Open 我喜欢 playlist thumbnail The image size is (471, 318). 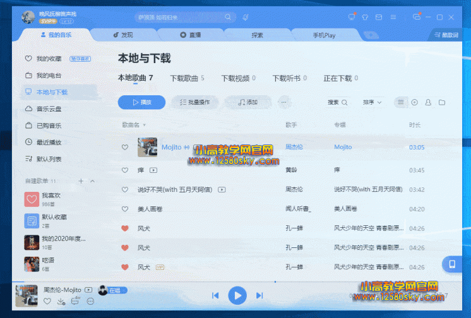pyautogui.click(x=32, y=199)
